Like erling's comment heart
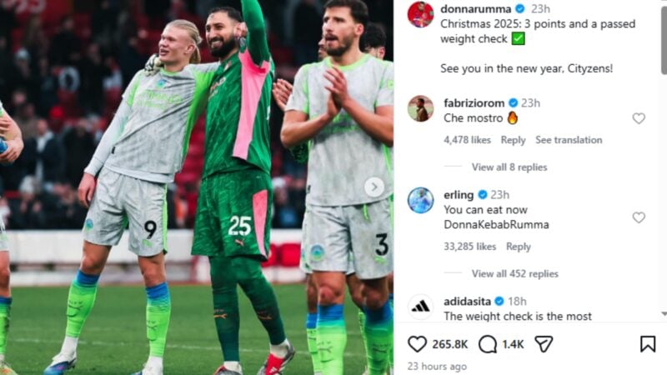667x375 pixels. tap(639, 217)
